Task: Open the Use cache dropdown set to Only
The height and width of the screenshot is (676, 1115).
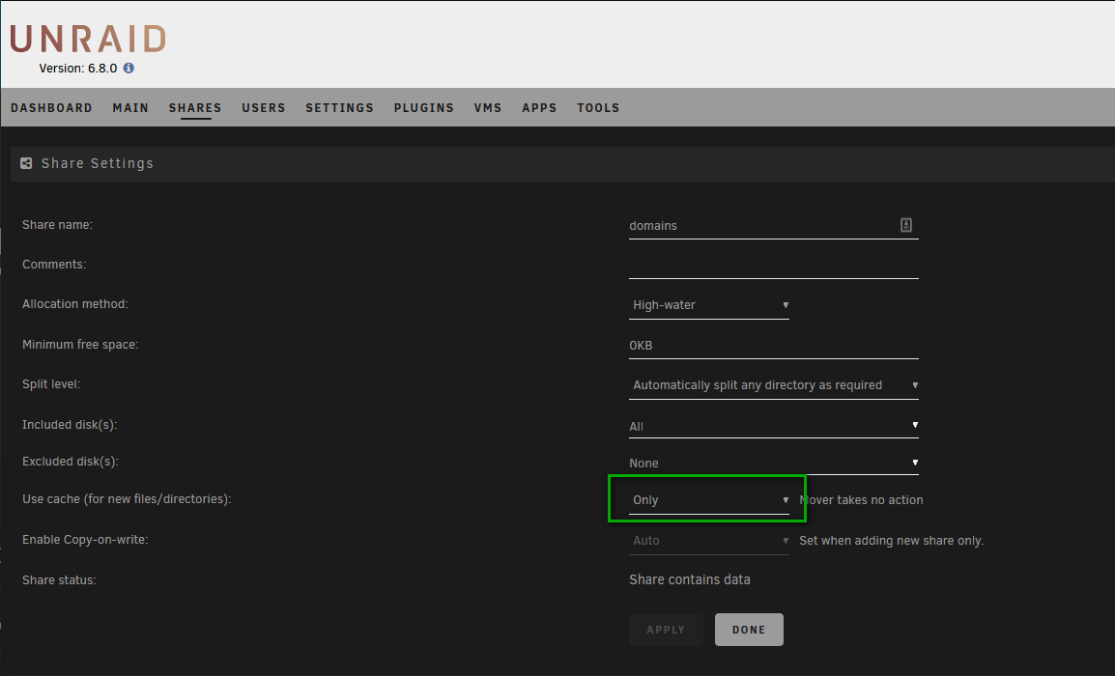Action: pos(709,499)
